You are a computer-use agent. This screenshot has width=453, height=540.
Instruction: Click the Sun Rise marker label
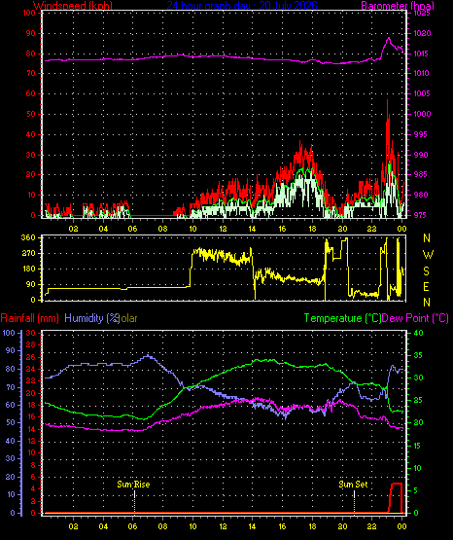pyautogui.click(x=133, y=485)
